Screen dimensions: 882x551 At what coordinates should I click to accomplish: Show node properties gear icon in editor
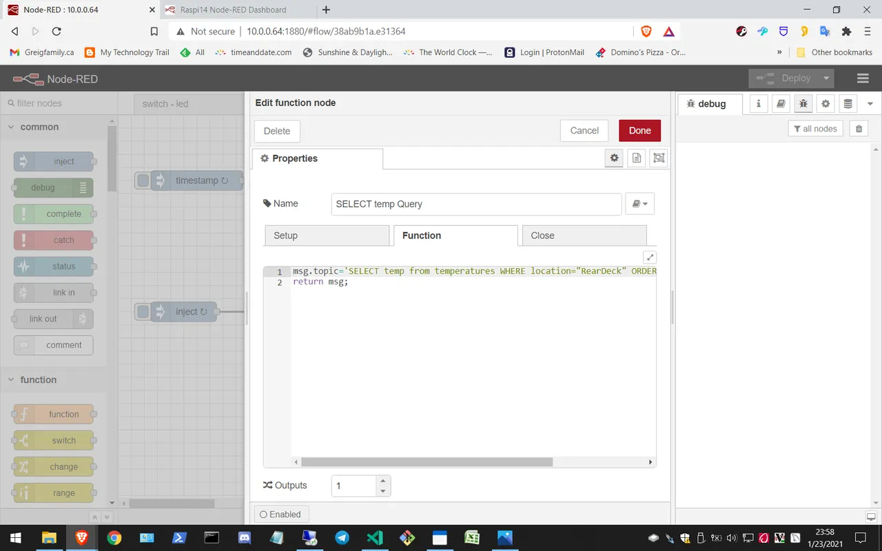pos(614,158)
